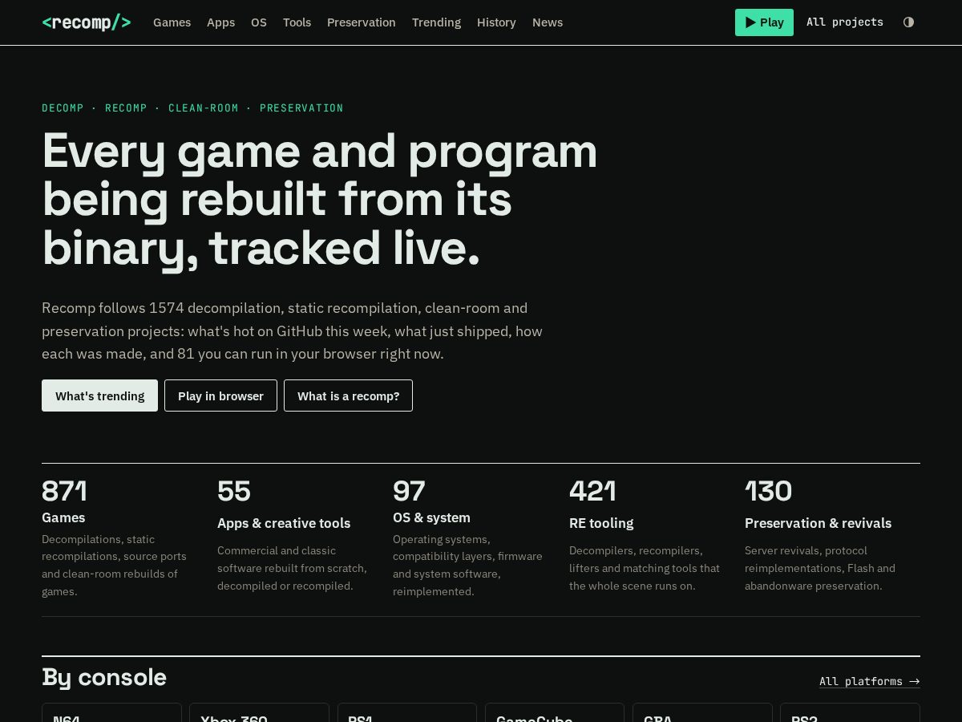Image resolution: width=962 pixels, height=722 pixels.
Task: Open the OS nav item
Action: [258, 22]
